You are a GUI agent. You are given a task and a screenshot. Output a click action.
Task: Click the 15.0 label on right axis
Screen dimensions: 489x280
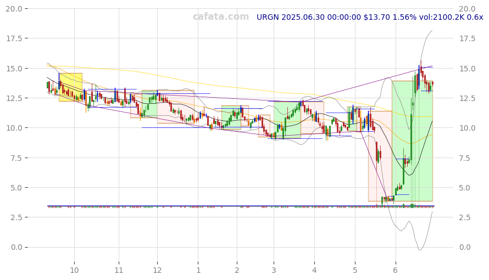pos(468,68)
